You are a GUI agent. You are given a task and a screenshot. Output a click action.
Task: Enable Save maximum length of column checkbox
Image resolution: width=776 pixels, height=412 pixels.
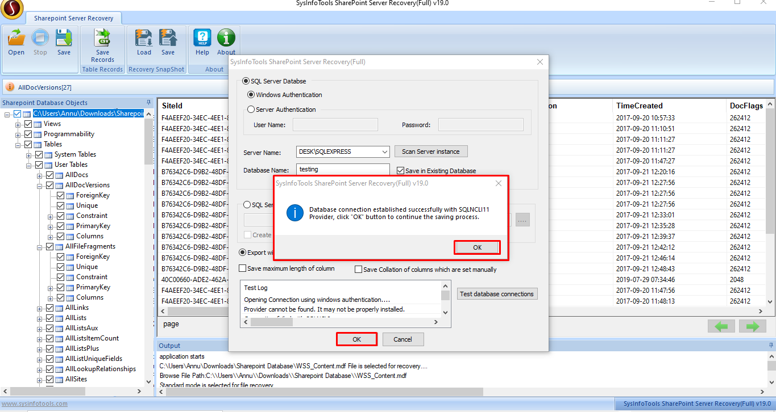(243, 268)
